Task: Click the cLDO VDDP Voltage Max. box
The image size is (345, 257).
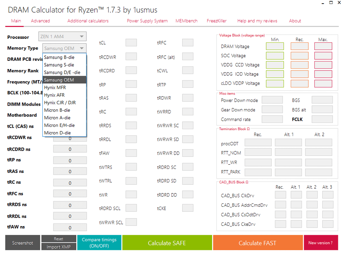Action: tap(323, 84)
